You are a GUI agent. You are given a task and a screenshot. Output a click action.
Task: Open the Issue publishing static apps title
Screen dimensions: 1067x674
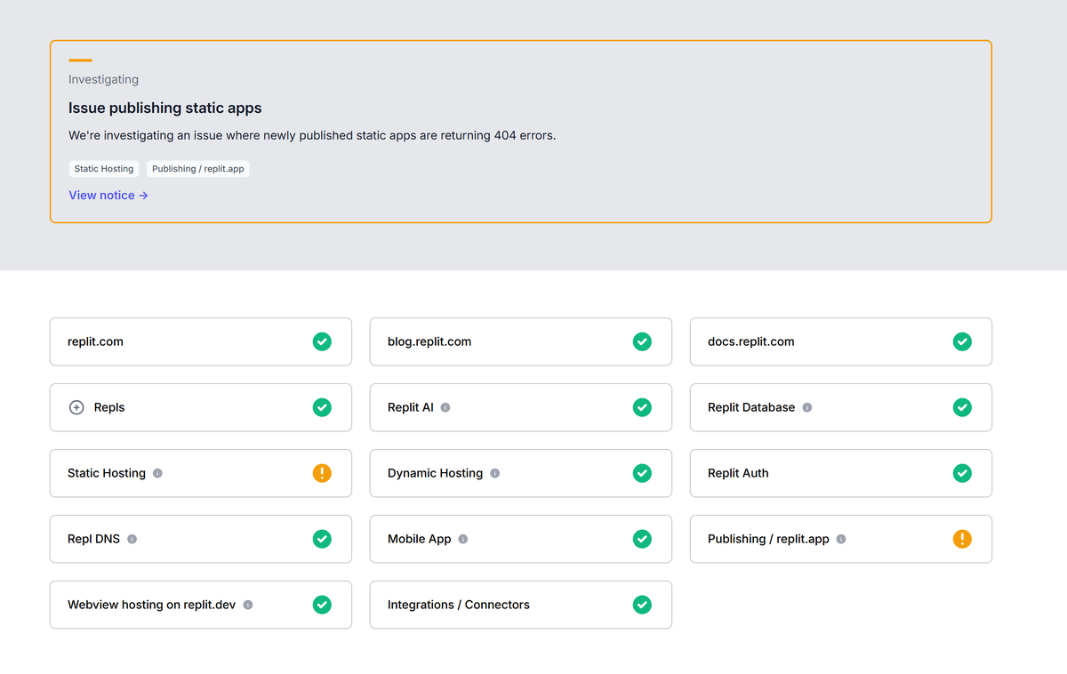(x=165, y=108)
